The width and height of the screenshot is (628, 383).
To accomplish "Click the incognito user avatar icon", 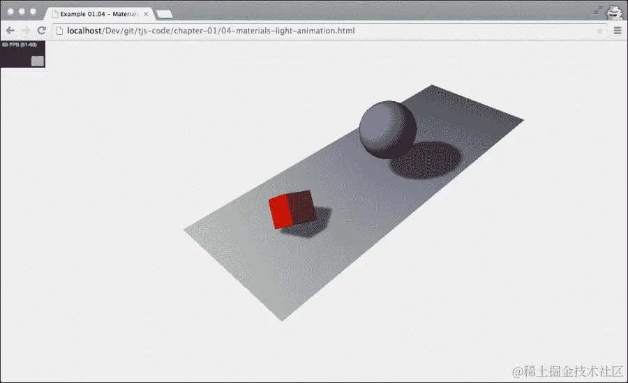I will [x=614, y=12].
